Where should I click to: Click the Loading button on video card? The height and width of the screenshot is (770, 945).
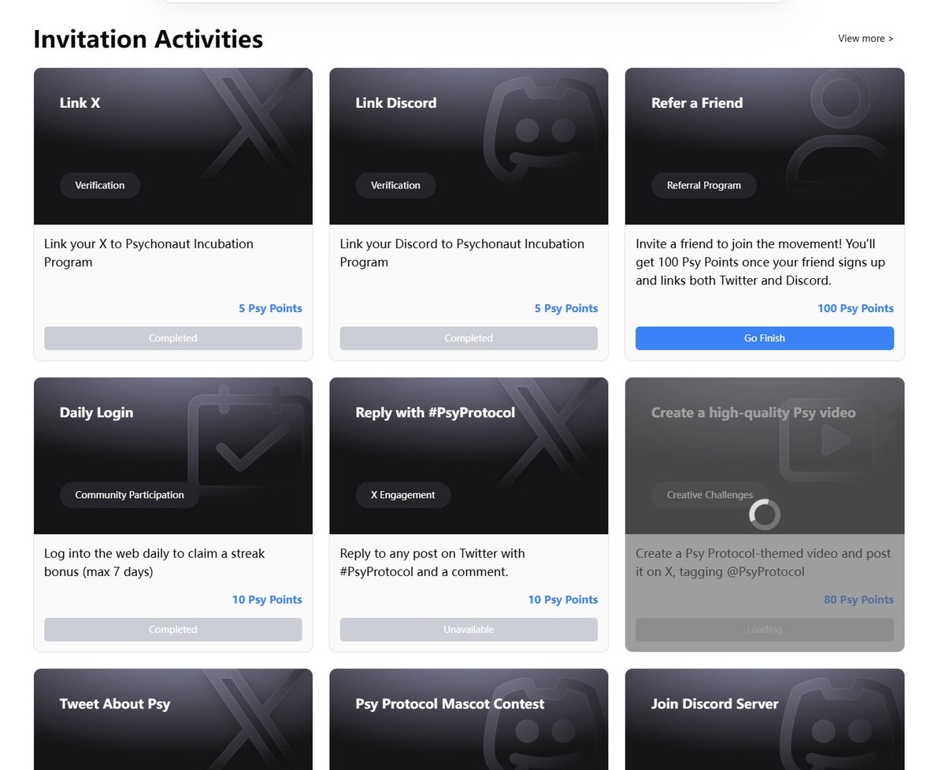765,630
